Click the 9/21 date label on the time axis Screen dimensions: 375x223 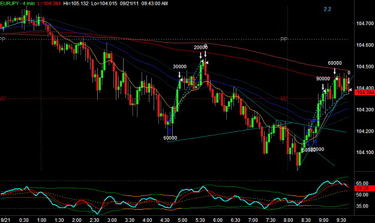point(5,220)
